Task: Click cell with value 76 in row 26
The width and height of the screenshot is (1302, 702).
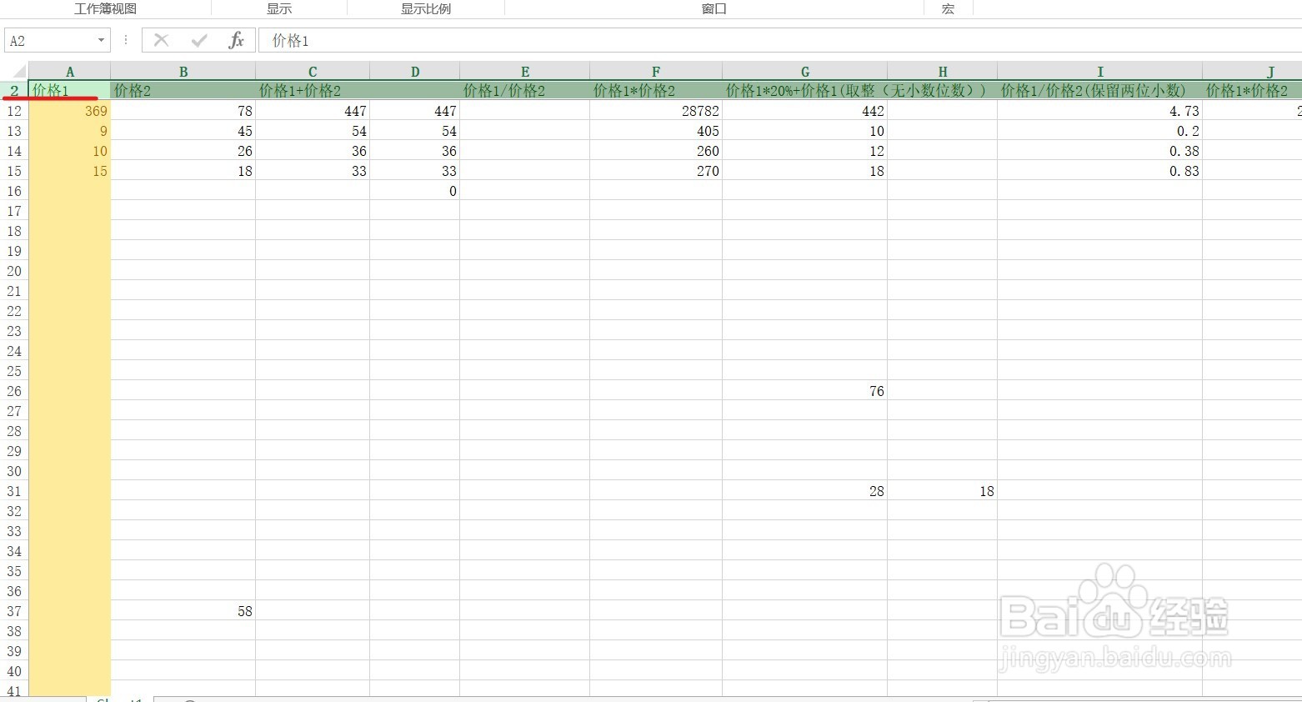Action: 805,391
